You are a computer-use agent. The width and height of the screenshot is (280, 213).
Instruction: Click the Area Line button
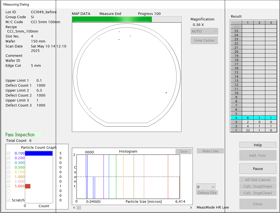(210, 151)
